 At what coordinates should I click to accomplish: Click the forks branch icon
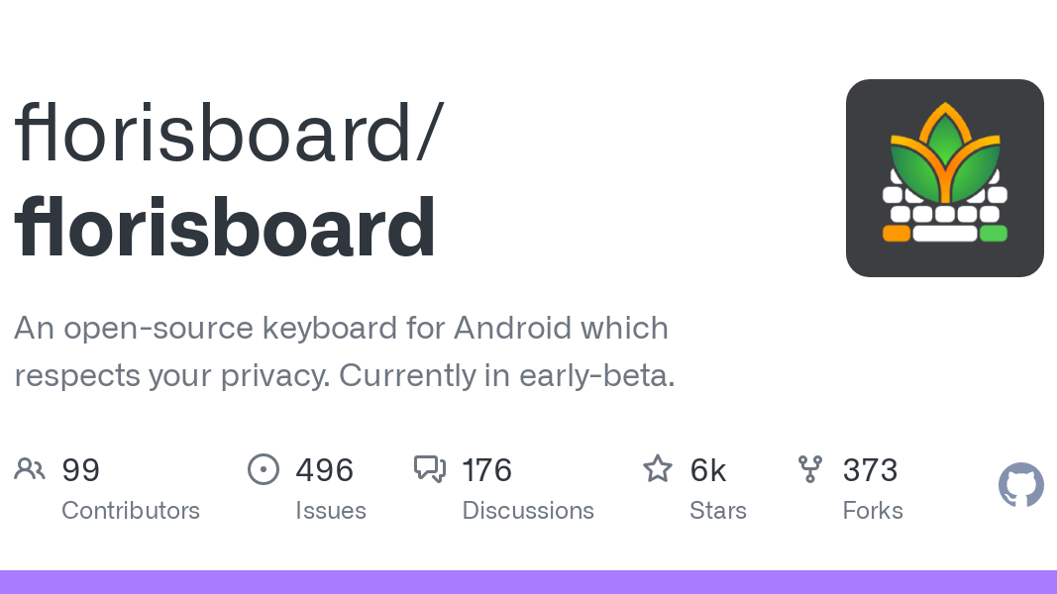(x=809, y=469)
